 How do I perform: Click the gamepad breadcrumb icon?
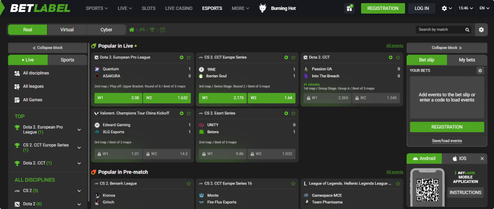coord(142,30)
